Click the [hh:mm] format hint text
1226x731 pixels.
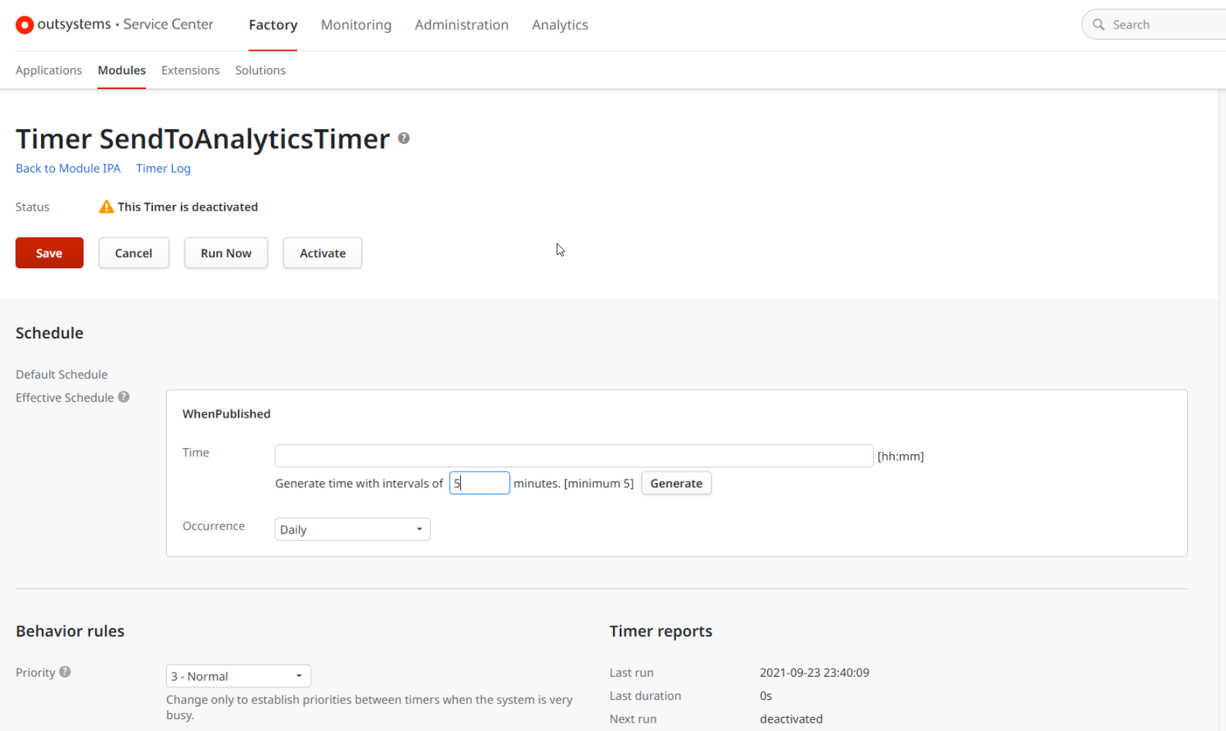tap(901, 457)
